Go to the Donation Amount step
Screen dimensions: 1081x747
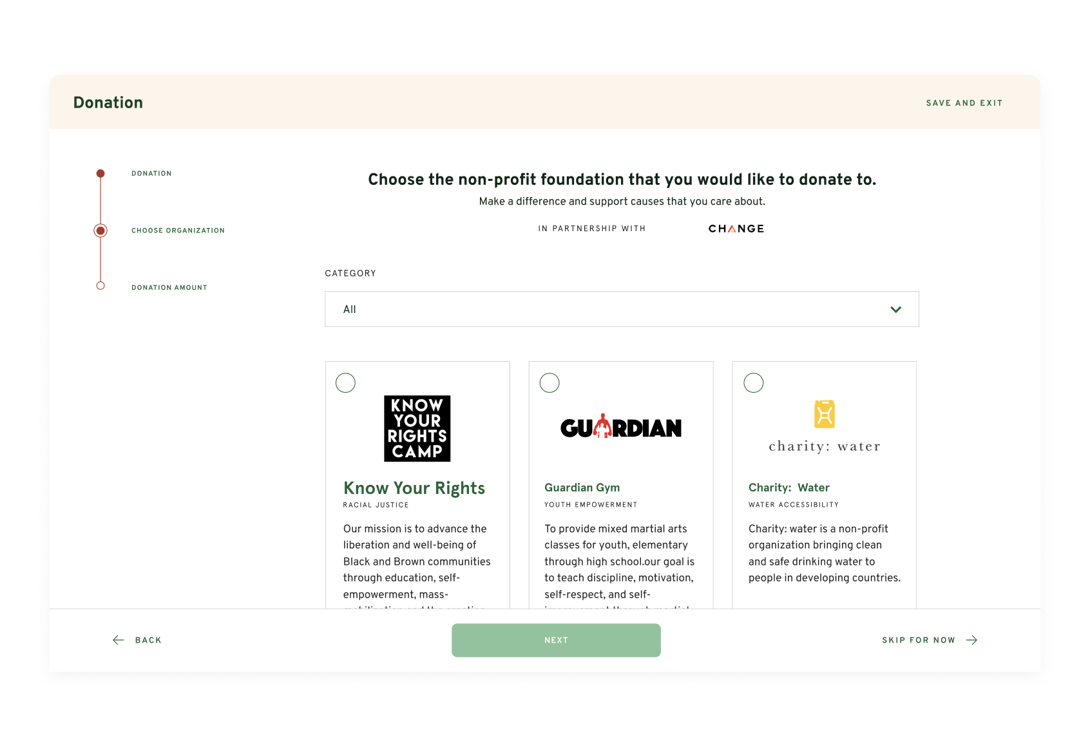[169, 288]
